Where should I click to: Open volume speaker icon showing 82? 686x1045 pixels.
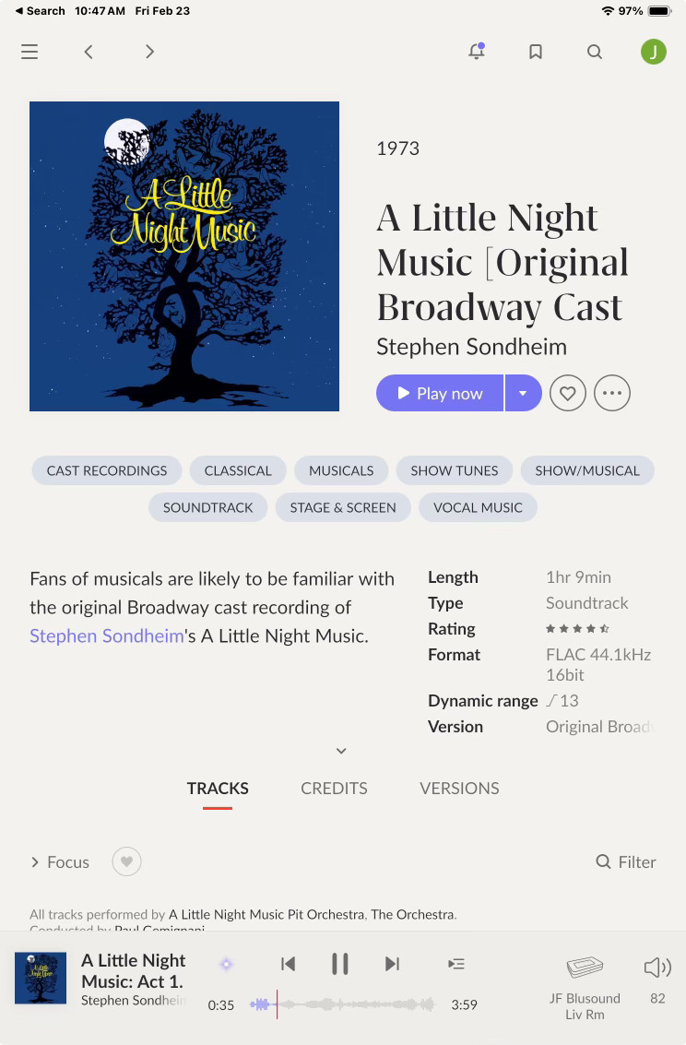tap(657, 967)
